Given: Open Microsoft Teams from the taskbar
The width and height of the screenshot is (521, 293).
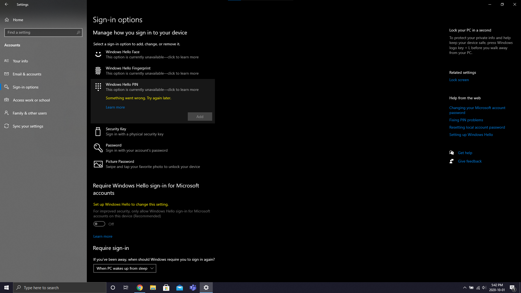Looking at the screenshot, I should [x=193, y=288].
